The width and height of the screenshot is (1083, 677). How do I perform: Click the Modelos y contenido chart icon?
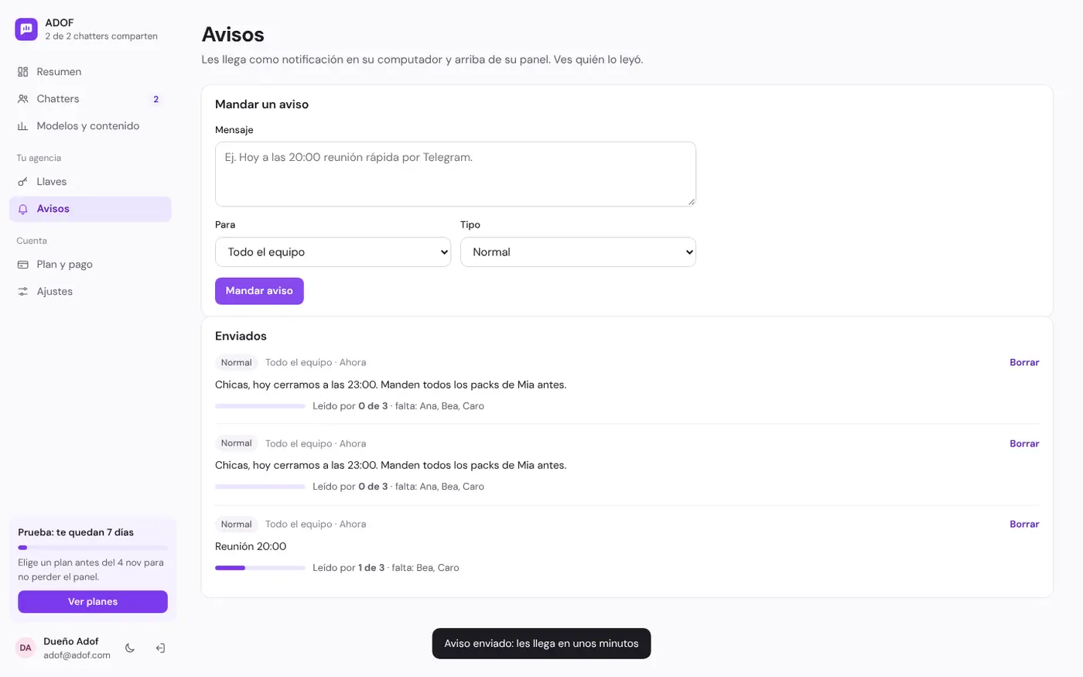point(22,126)
